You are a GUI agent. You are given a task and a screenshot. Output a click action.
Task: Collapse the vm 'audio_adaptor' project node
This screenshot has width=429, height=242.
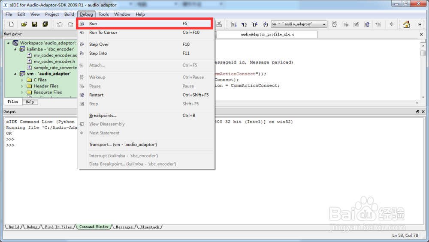pyautogui.click(x=15, y=74)
